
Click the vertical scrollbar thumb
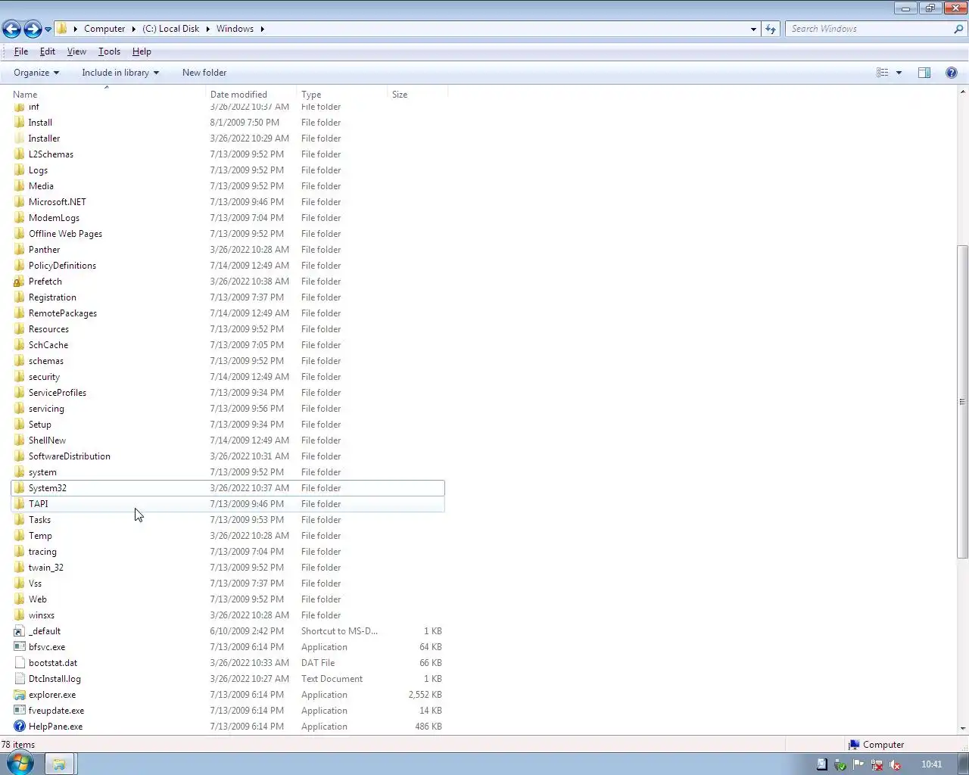pyautogui.click(x=962, y=402)
